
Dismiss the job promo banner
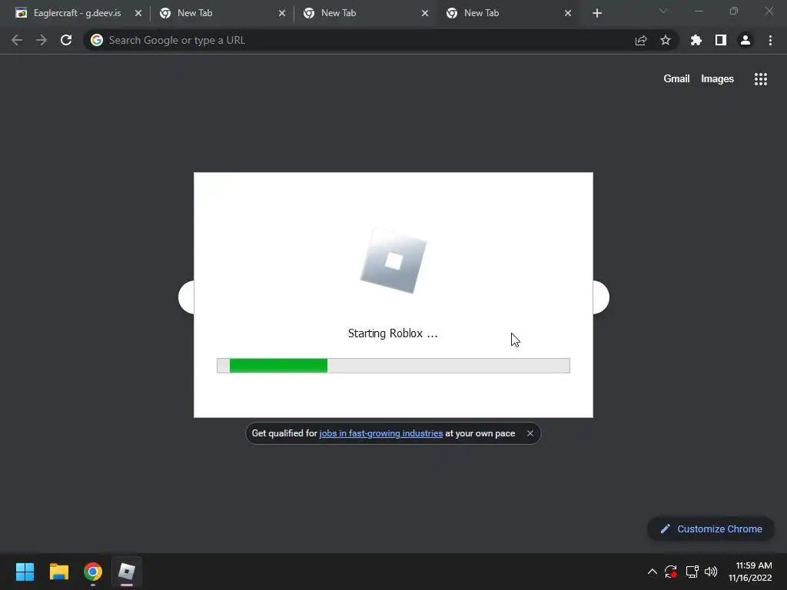click(x=530, y=433)
